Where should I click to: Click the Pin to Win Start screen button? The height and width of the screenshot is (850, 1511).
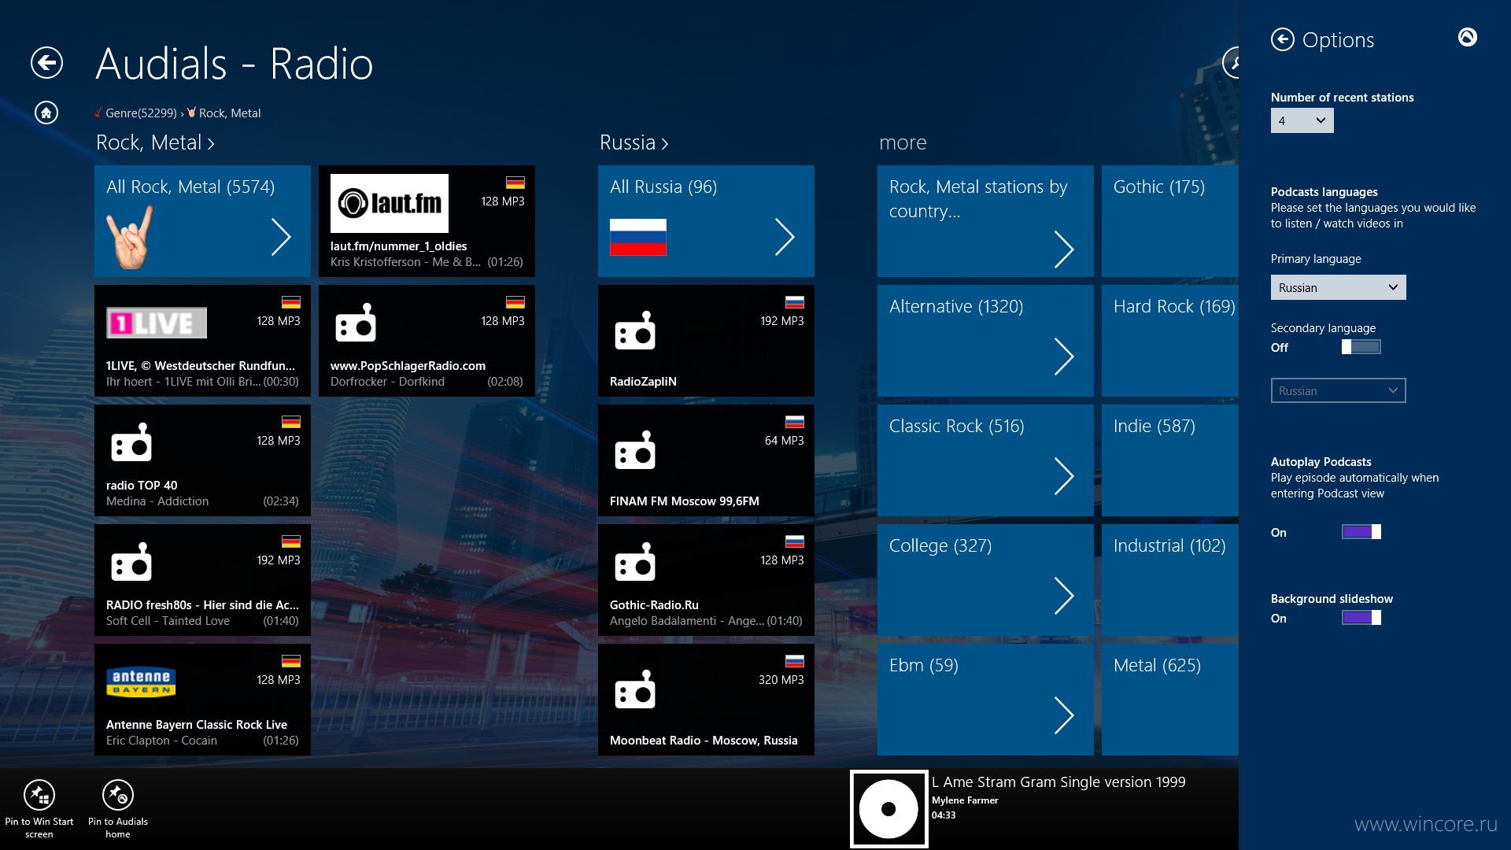coord(39,797)
